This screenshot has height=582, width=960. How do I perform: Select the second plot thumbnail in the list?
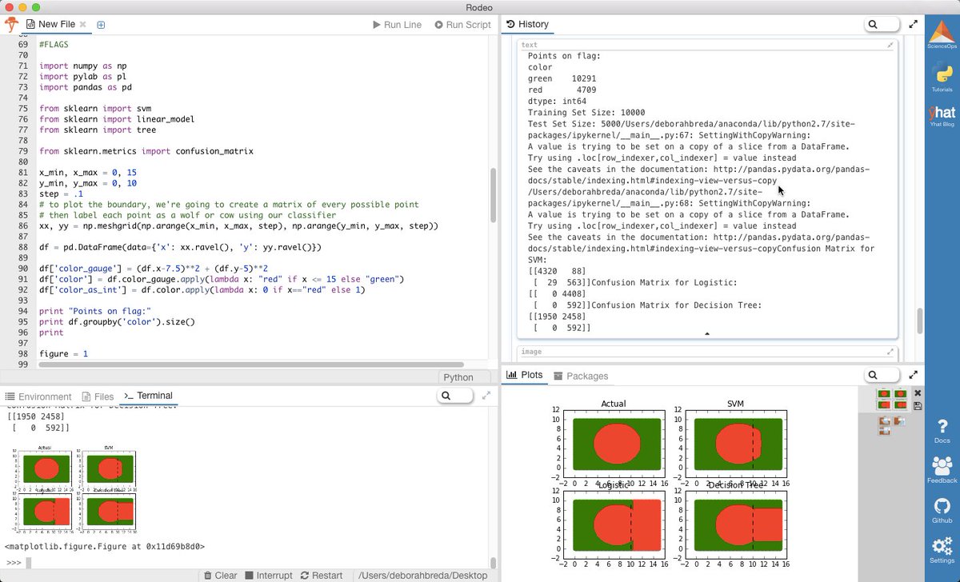tap(893, 425)
